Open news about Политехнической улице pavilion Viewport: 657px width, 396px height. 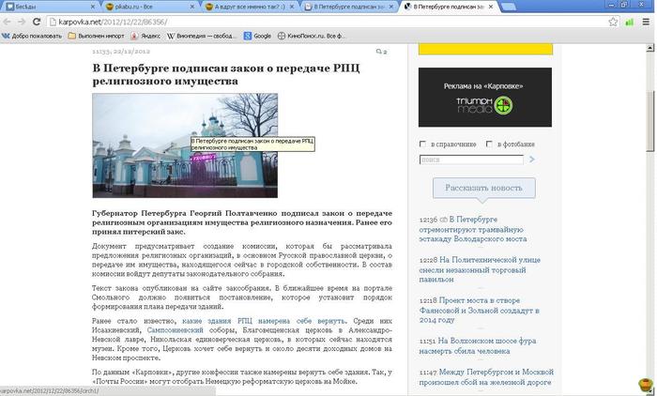480,269
